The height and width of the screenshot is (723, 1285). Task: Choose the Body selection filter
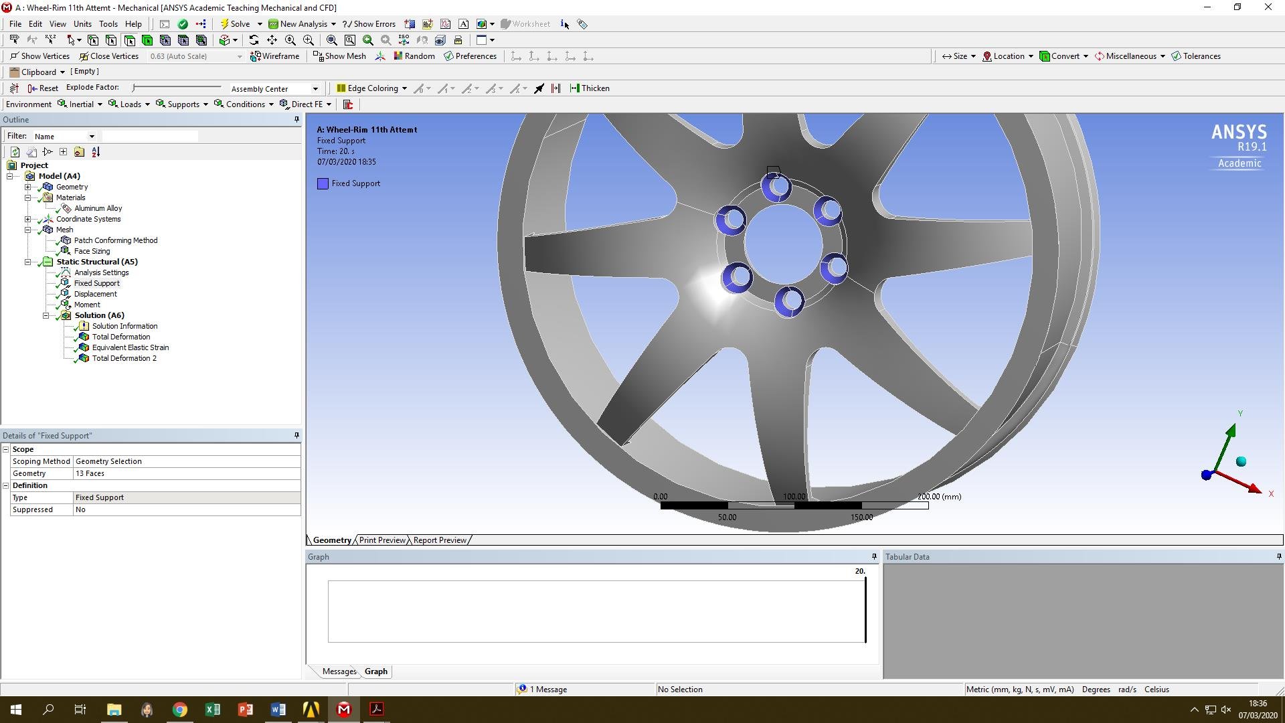click(147, 40)
